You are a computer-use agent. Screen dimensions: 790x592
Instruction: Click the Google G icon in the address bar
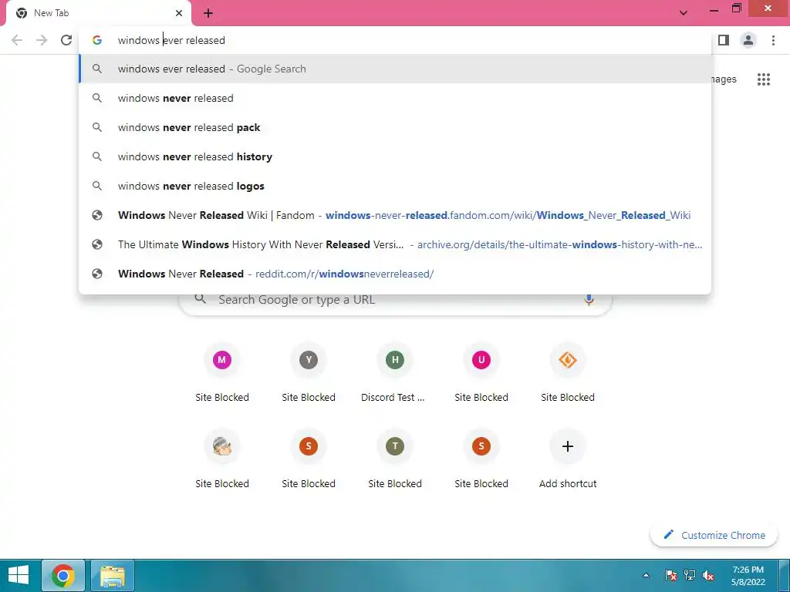(97, 40)
